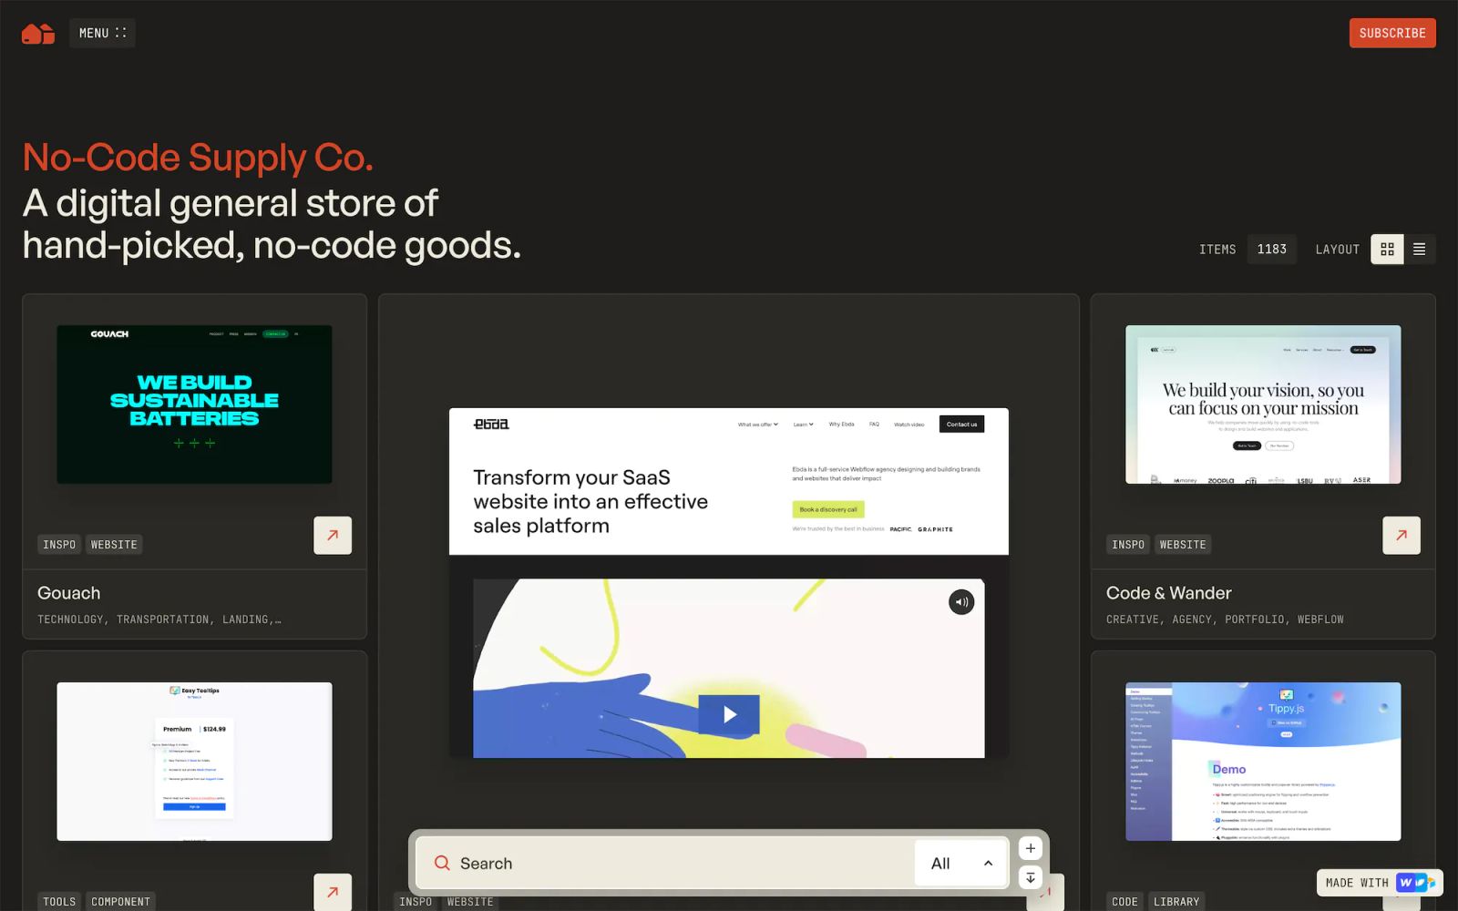The height and width of the screenshot is (911, 1458).
Task: Click Gouach tags TECHNOLOGY, TRANSPORTATION, LANDING
Action: (x=159, y=619)
